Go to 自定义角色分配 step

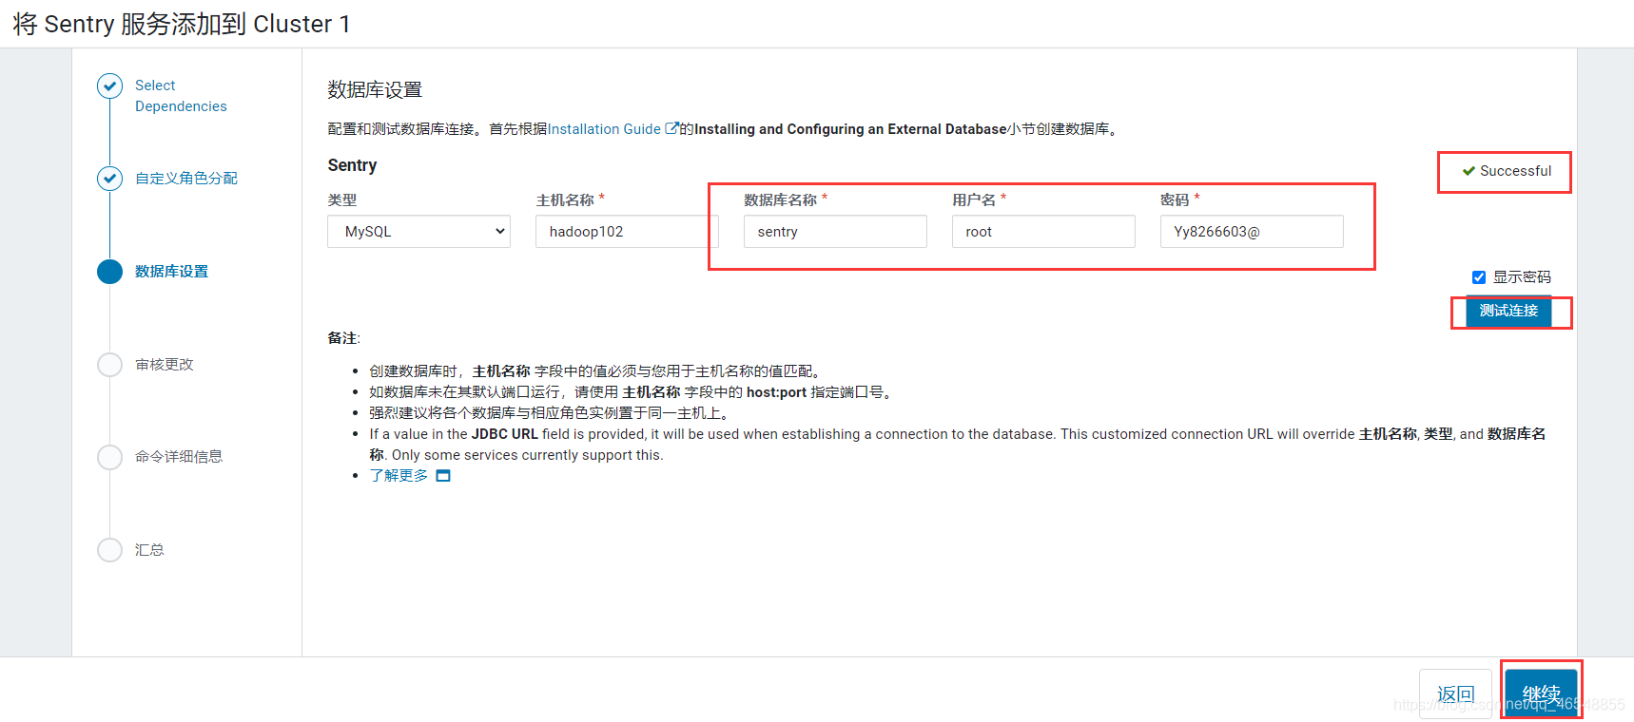[186, 179]
